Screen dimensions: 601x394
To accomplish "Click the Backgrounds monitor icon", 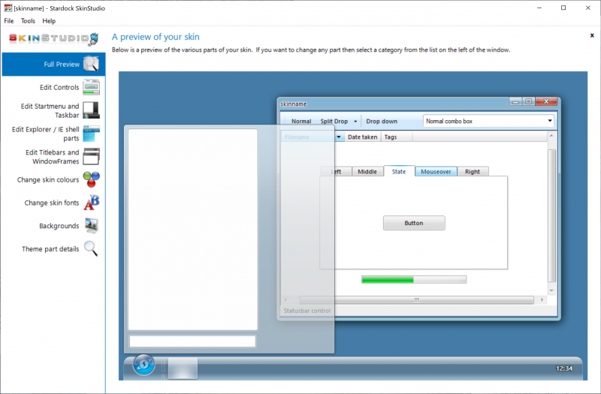I will coord(91,226).
